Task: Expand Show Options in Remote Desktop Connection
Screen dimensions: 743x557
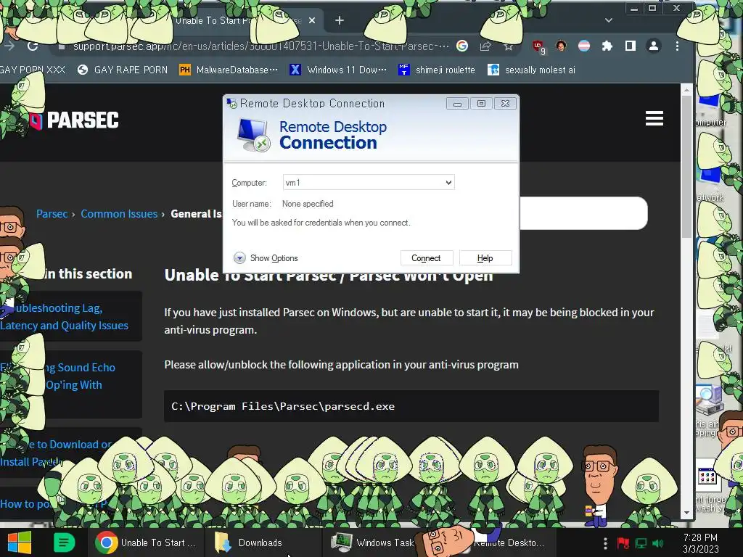Action: [266, 258]
